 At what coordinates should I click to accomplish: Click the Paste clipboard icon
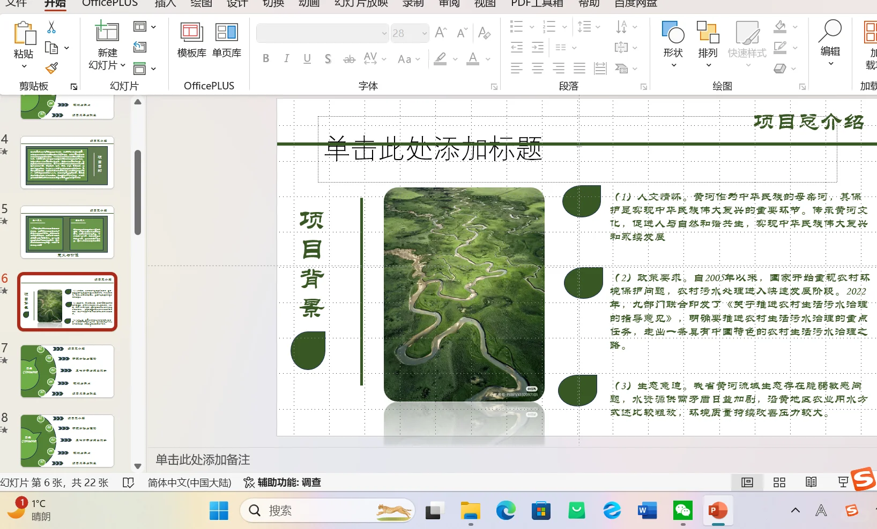(x=24, y=33)
